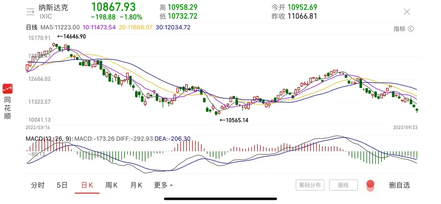The image size is (441, 204).
Task: Click the 纳斯达克 index name
Action: [x=53, y=7]
